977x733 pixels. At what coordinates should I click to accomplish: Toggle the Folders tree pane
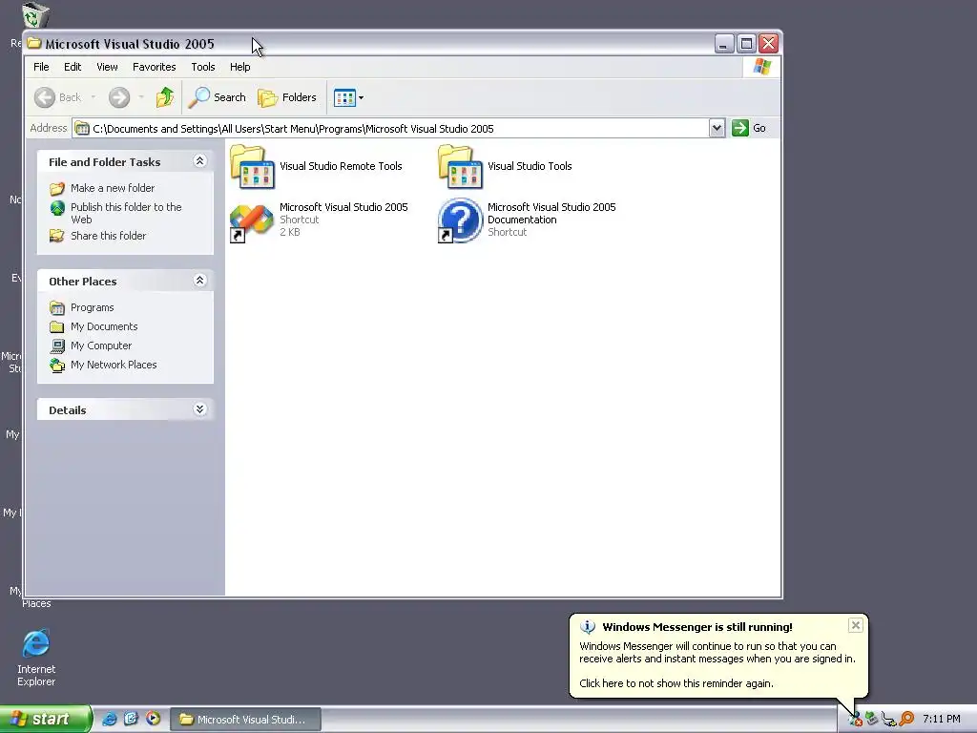[x=287, y=97]
